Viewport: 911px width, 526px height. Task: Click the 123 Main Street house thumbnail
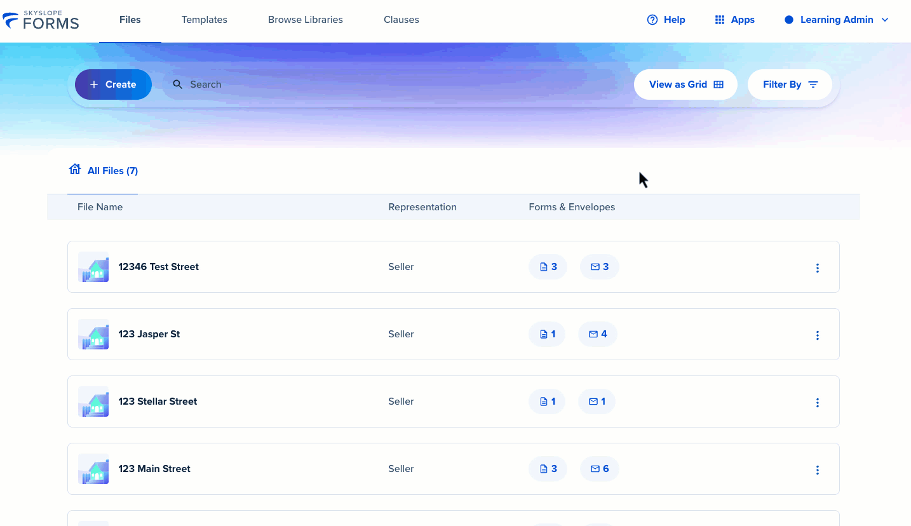93,469
